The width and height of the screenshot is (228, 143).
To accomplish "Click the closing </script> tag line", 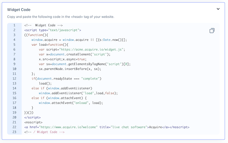I will coord(32,118).
